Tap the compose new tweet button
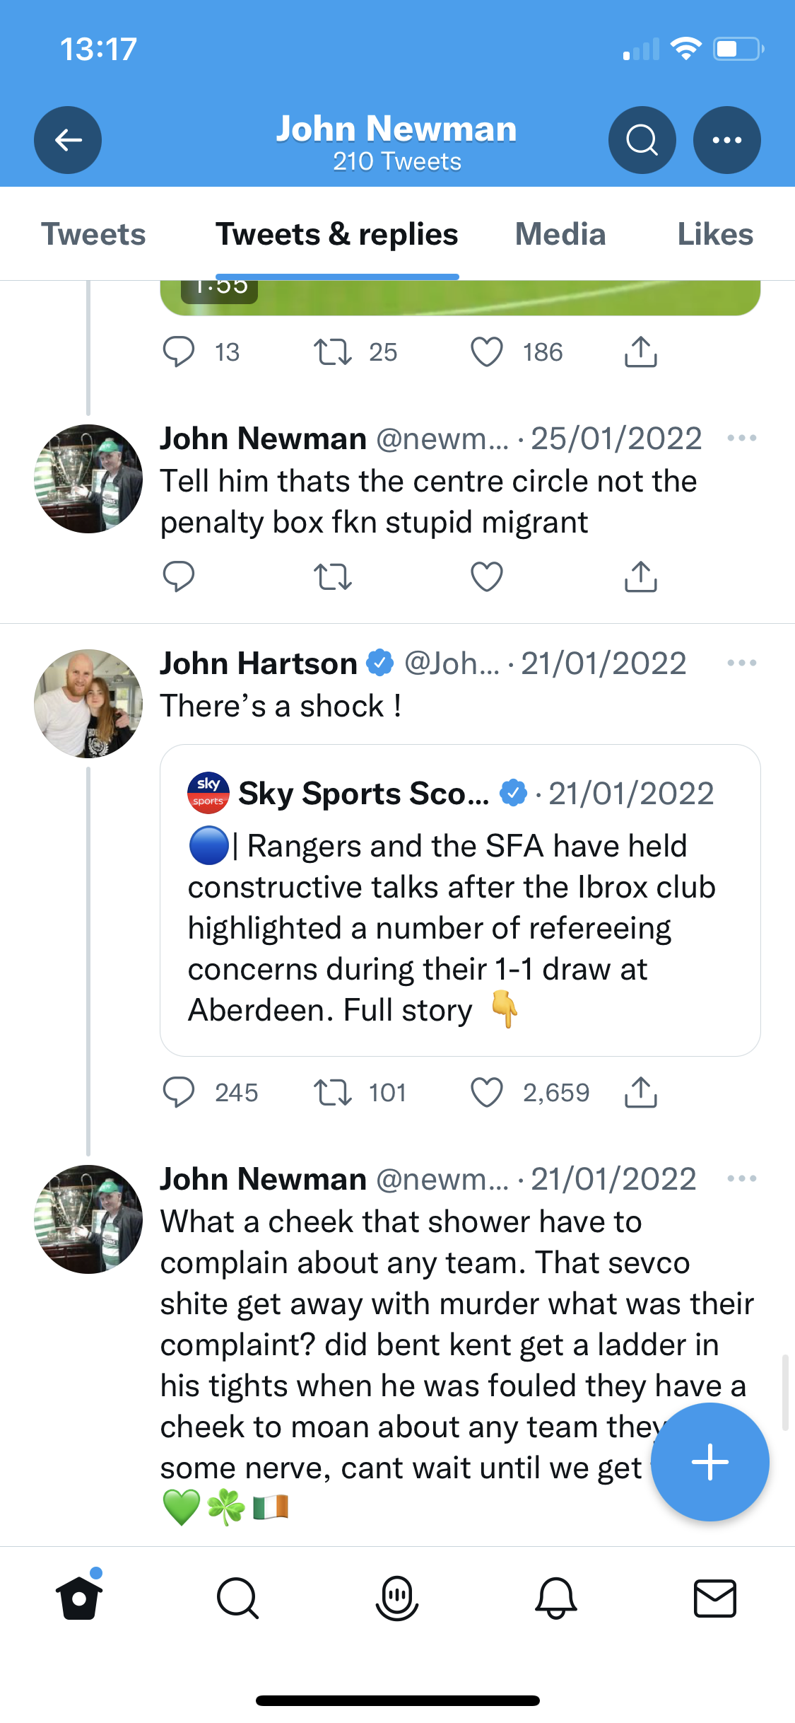Image resolution: width=795 pixels, height=1723 pixels. 709,1461
